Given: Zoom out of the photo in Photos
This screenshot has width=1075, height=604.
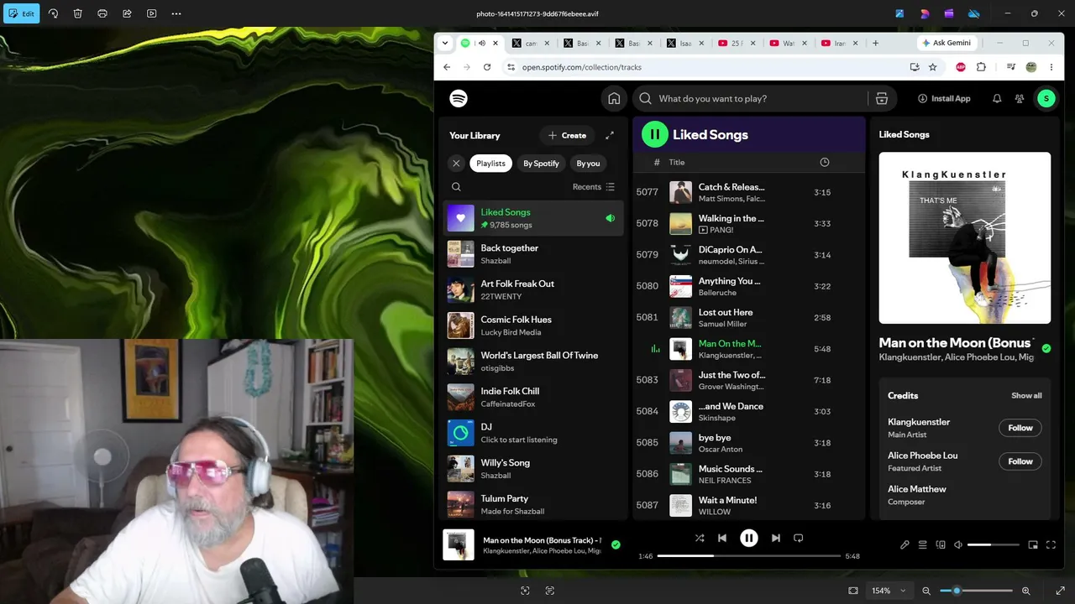Looking at the screenshot, I should point(926,591).
